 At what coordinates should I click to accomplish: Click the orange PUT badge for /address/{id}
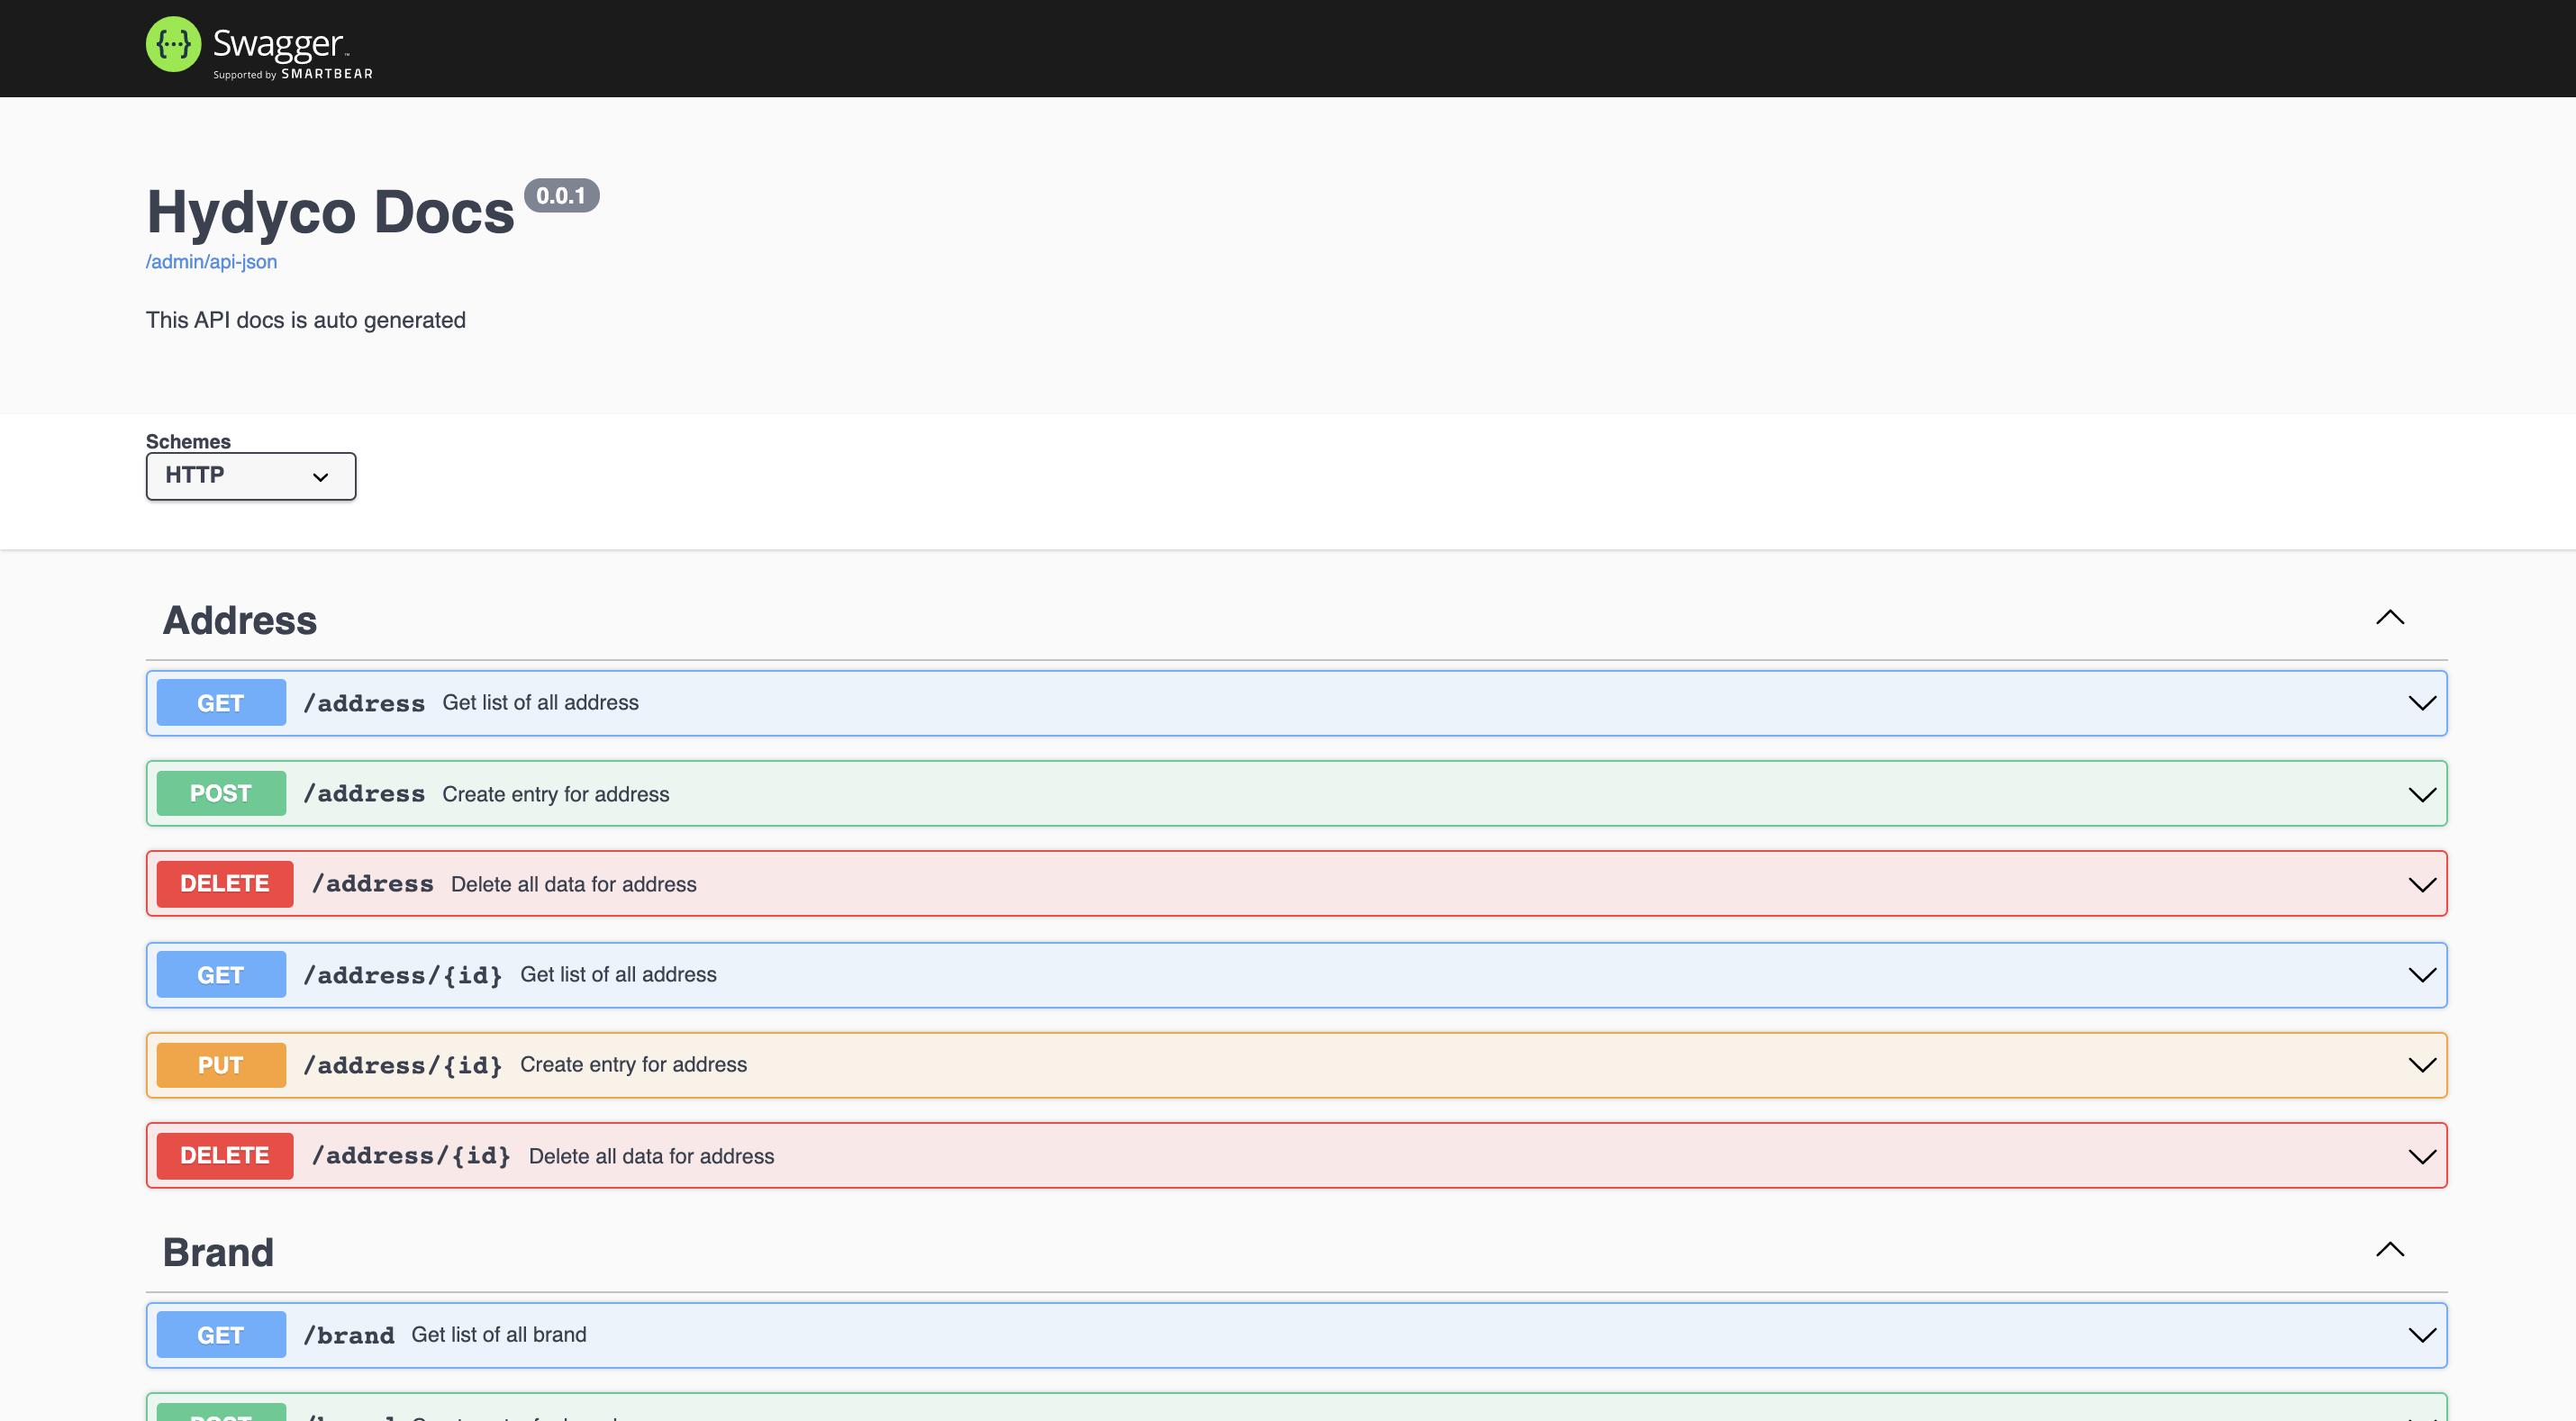tap(221, 1065)
